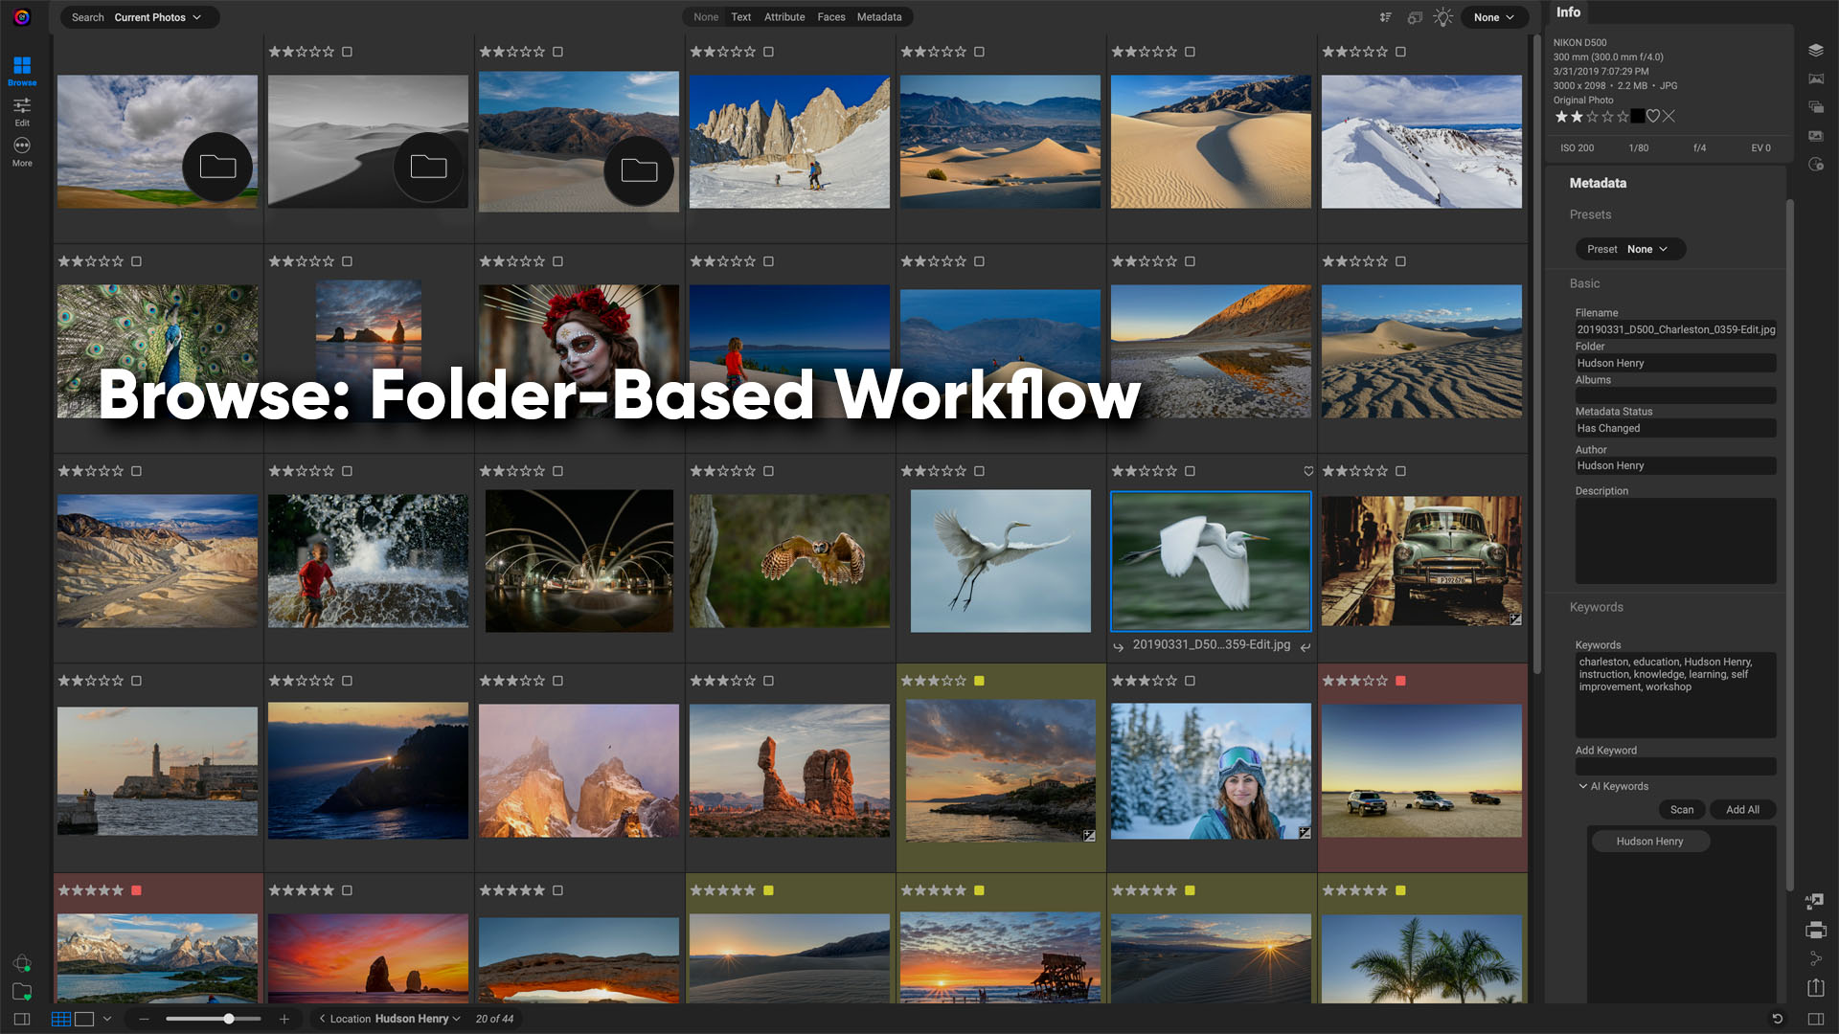Screen dimensions: 1839x1034
Task: Open the Edit module in sidebar
Action: tap(22, 111)
